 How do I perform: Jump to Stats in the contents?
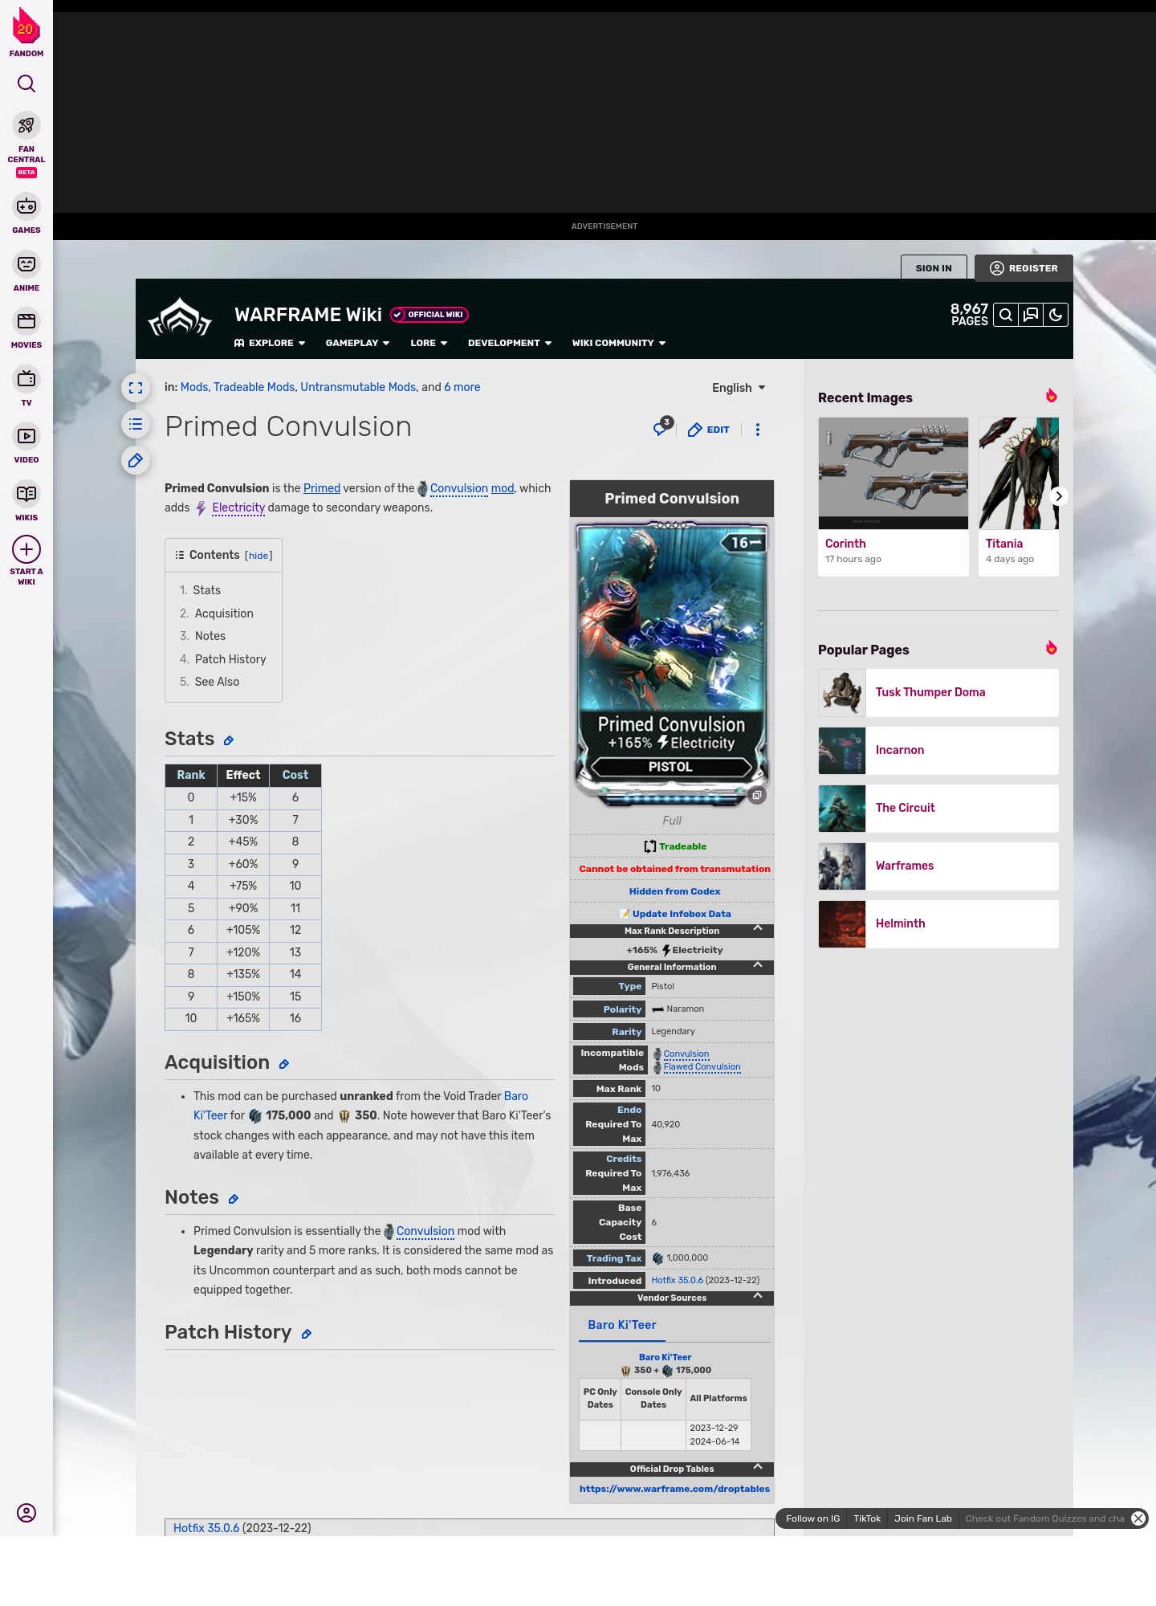click(206, 590)
